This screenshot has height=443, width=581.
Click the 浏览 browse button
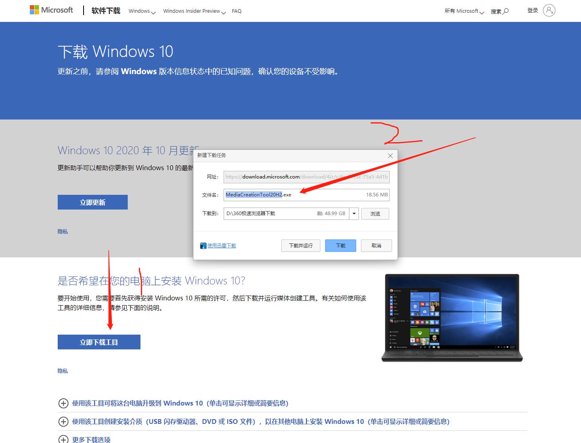click(375, 214)
